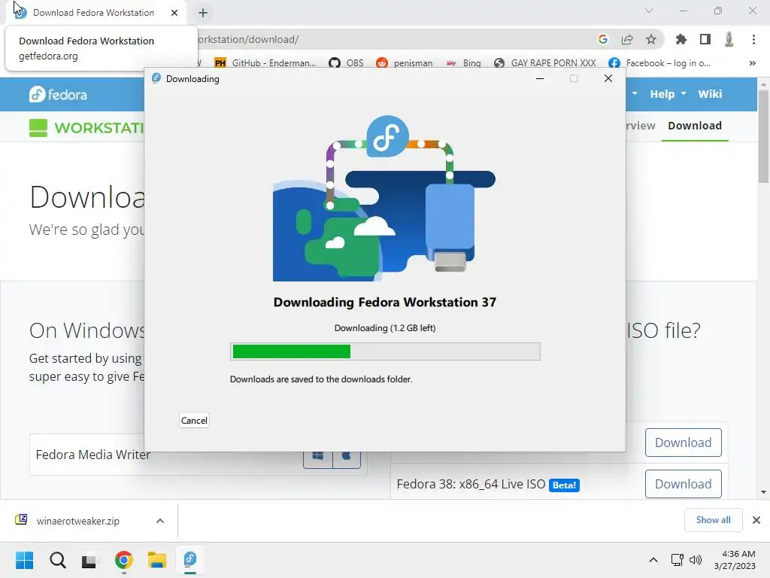Screen dimensions: 770x578
Task: Open volume control tray icon
Action: (696, 560)
